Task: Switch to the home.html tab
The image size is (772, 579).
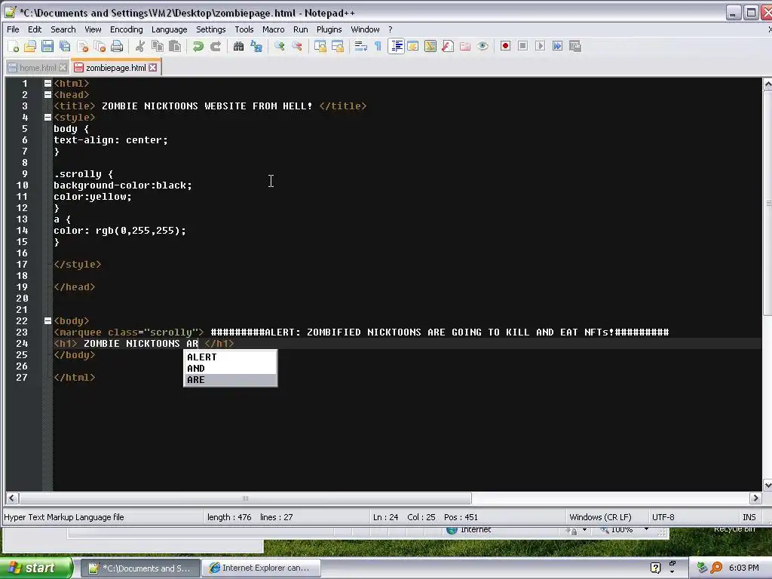Action: pyautogui.click(x=38, y=68)
